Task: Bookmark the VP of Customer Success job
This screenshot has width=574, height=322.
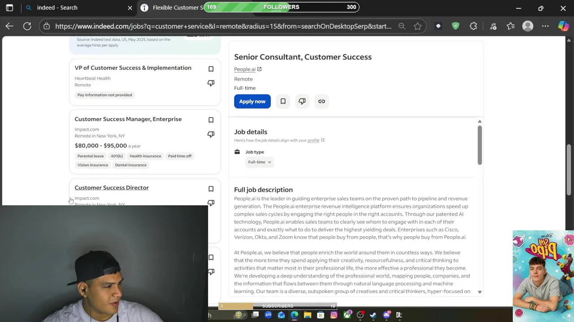Action: click(x=211, y=69)
